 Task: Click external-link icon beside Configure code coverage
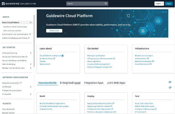(x=156, y=109)
